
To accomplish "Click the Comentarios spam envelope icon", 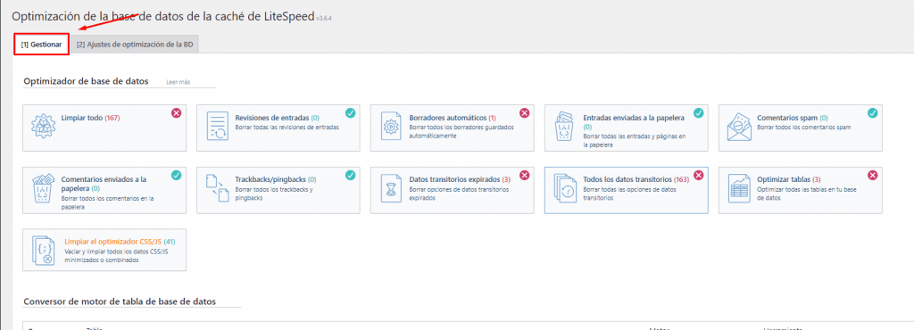I will click(x=739, y=127).
